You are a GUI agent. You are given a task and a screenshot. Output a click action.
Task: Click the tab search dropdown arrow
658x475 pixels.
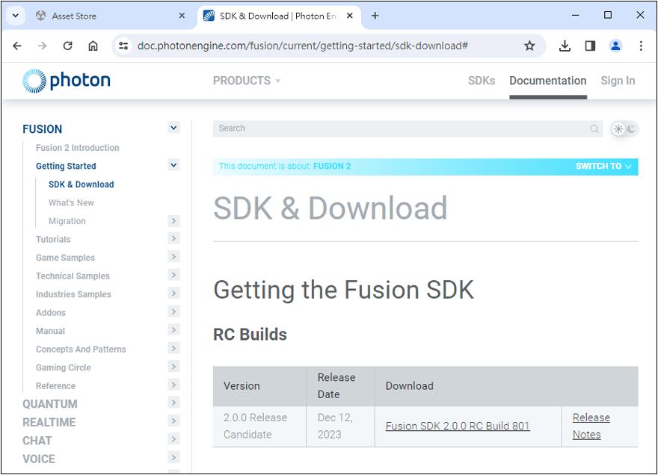click(x=16, y=16)
